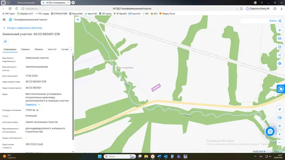285x160 pixels.
Task: Reload the page with the browser refresh icon
Action: pos(16,8)
